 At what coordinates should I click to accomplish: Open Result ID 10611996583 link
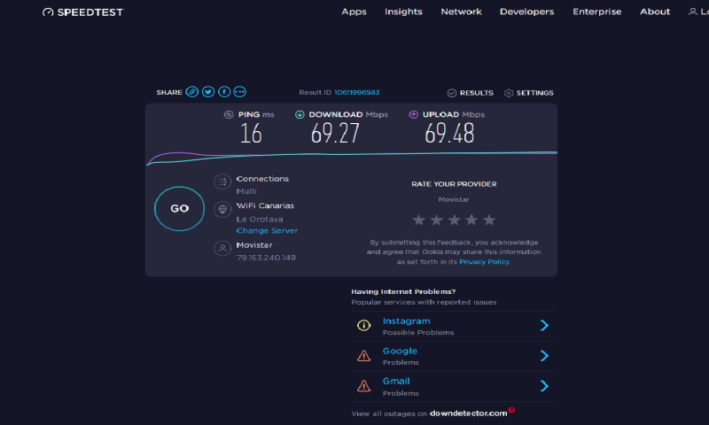pyautogui.click(x=357, y=93)
